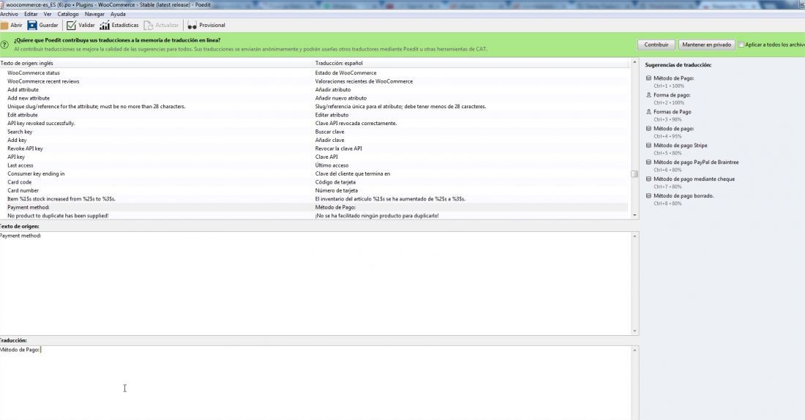Image resolution: width=805 pixels, height=420 pixels.
Task: Open the Archivo menu
Action: point(9,15)
